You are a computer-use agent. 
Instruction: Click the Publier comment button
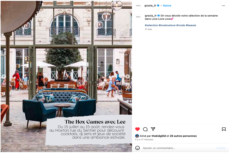tap(221, 148)
